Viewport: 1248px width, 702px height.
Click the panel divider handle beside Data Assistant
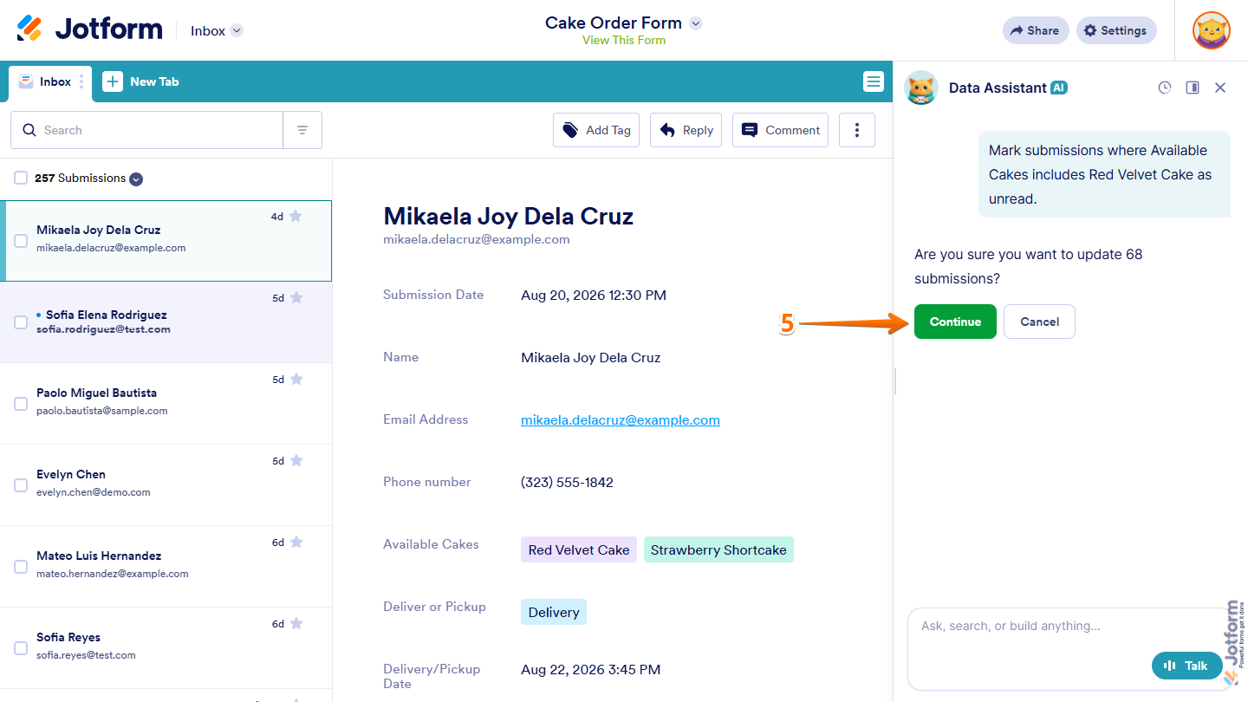pyautogui.click(x=894, y=381)
